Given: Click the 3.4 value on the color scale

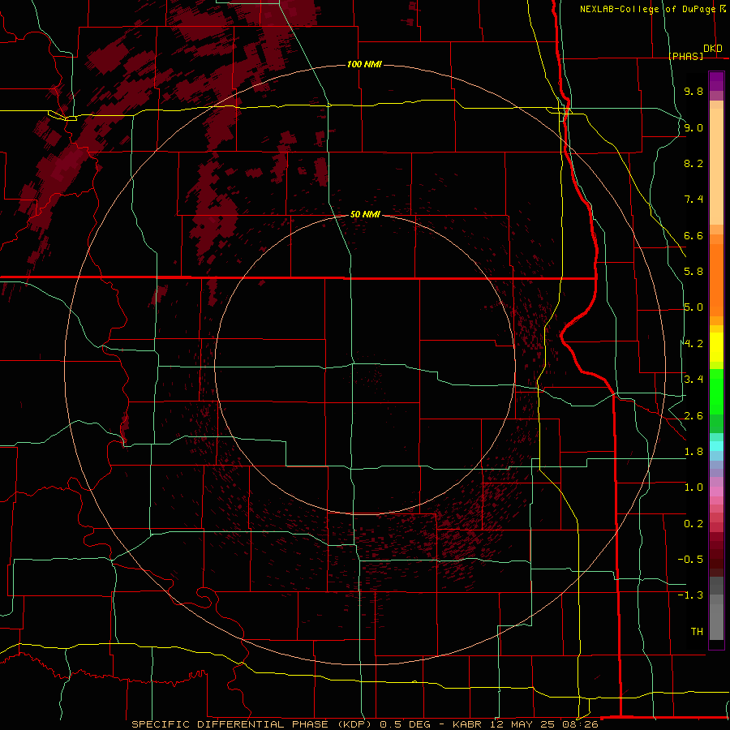Looking at the screenshot, I should pos(693,380).
